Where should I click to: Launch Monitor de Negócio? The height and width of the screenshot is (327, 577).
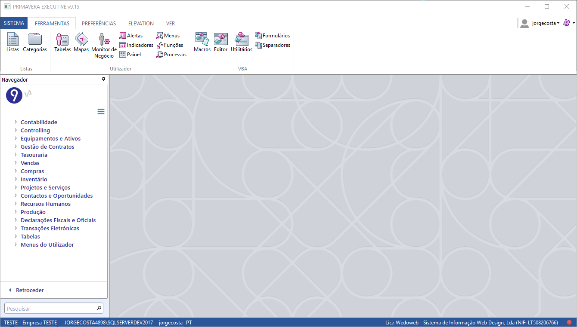coord(104,46)
